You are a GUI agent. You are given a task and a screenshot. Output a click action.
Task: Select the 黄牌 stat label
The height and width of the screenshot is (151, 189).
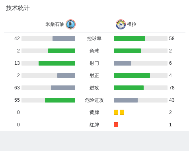(94, 112)
